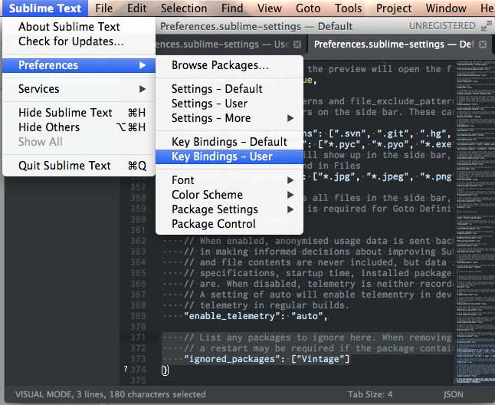Expand Settings - More submenu
Image resolution: width=495 pixels, height=405 pixels.
coord(230,118)
